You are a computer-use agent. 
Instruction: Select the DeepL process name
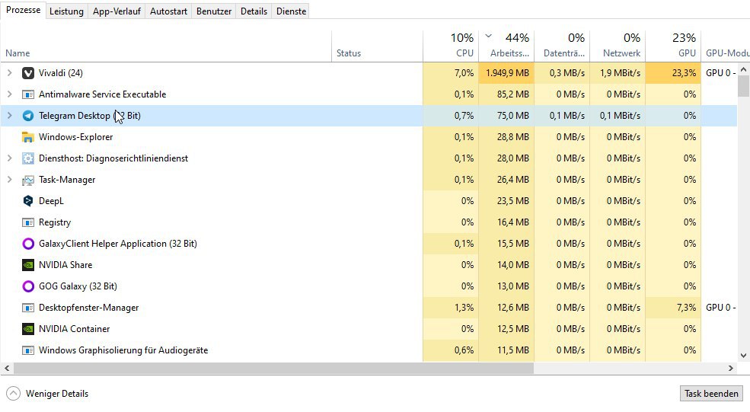pos(51,201)
